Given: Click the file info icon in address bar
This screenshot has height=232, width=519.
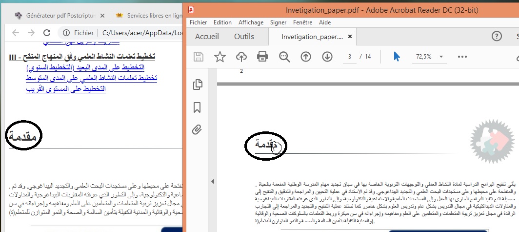Looking at the screenshot, I should [66, 32].
